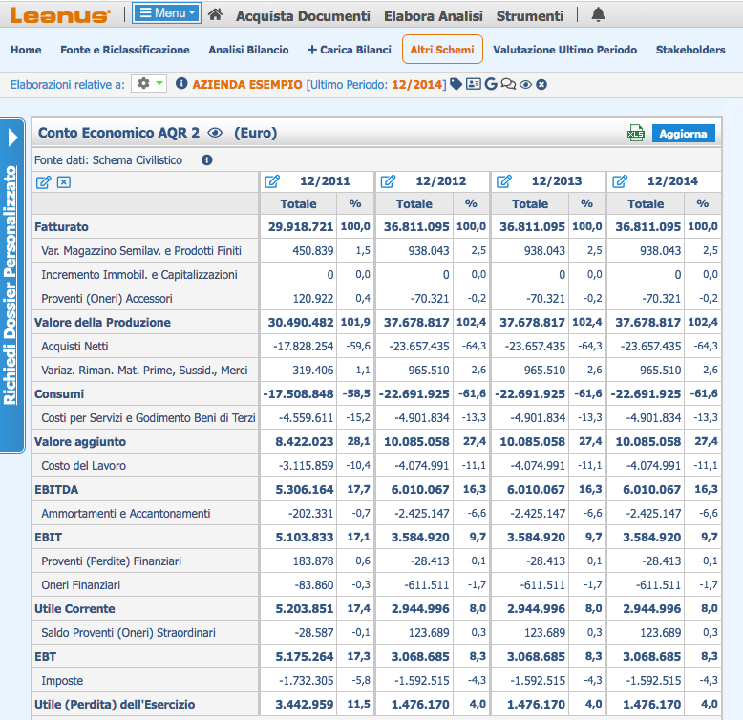This screenshot has width=743, height=720.
Task: Click Valore aggiunto row label
Action: click(x=80, y=442)
